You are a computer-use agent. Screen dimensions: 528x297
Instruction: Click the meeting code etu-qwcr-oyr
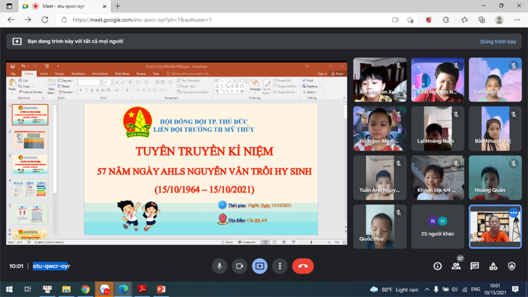[51, 266]
